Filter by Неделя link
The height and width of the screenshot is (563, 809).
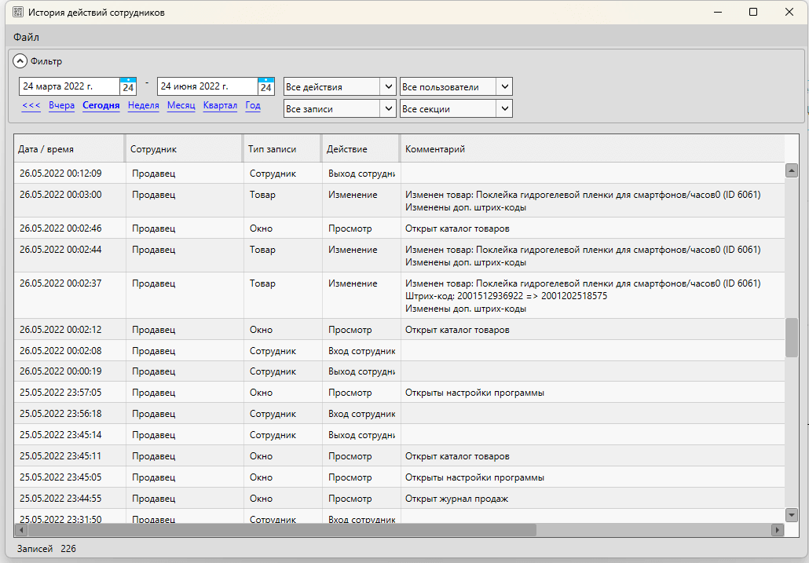coord(143,105)
